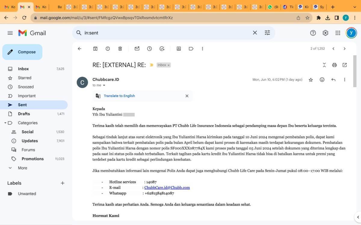361x225 pixels.
Task: Open the Social category
Action: (34, 132)
